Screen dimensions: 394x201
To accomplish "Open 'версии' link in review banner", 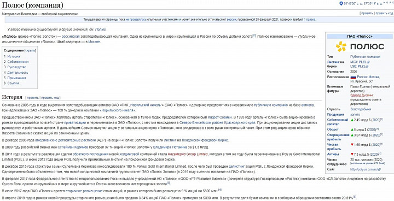I will [x=231, y=19].
